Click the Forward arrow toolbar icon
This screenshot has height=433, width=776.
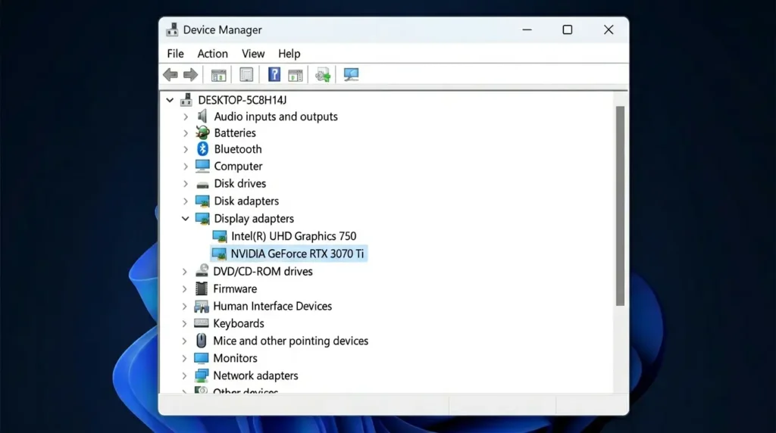click(190, 75)
